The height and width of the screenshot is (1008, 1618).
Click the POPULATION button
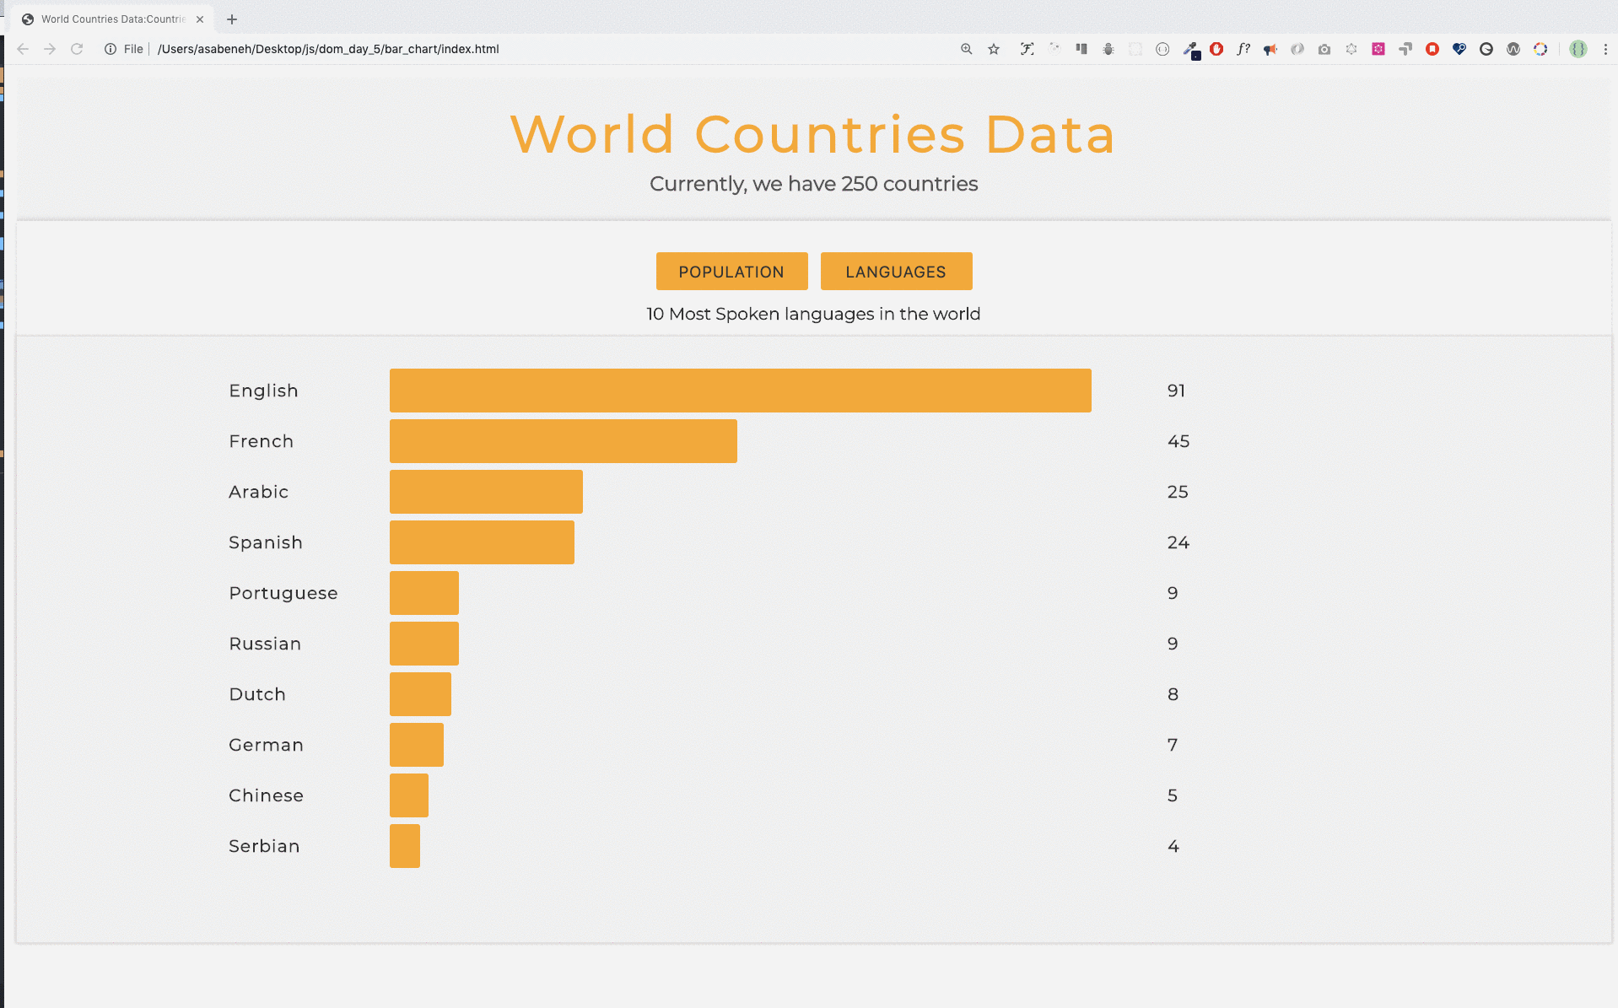pyautogui.click(x=731, y=272)
